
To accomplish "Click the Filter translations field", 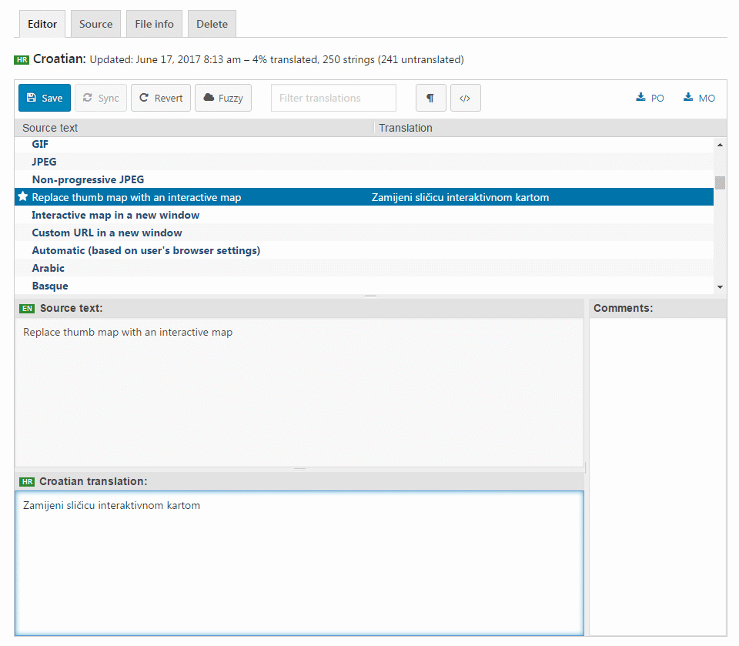I will pyautogui.click(x=333, y=98).
